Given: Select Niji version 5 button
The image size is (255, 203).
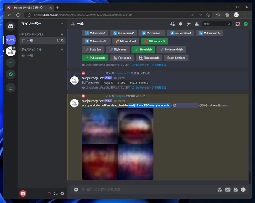Looking at the screenshot, I should [154, 41].
